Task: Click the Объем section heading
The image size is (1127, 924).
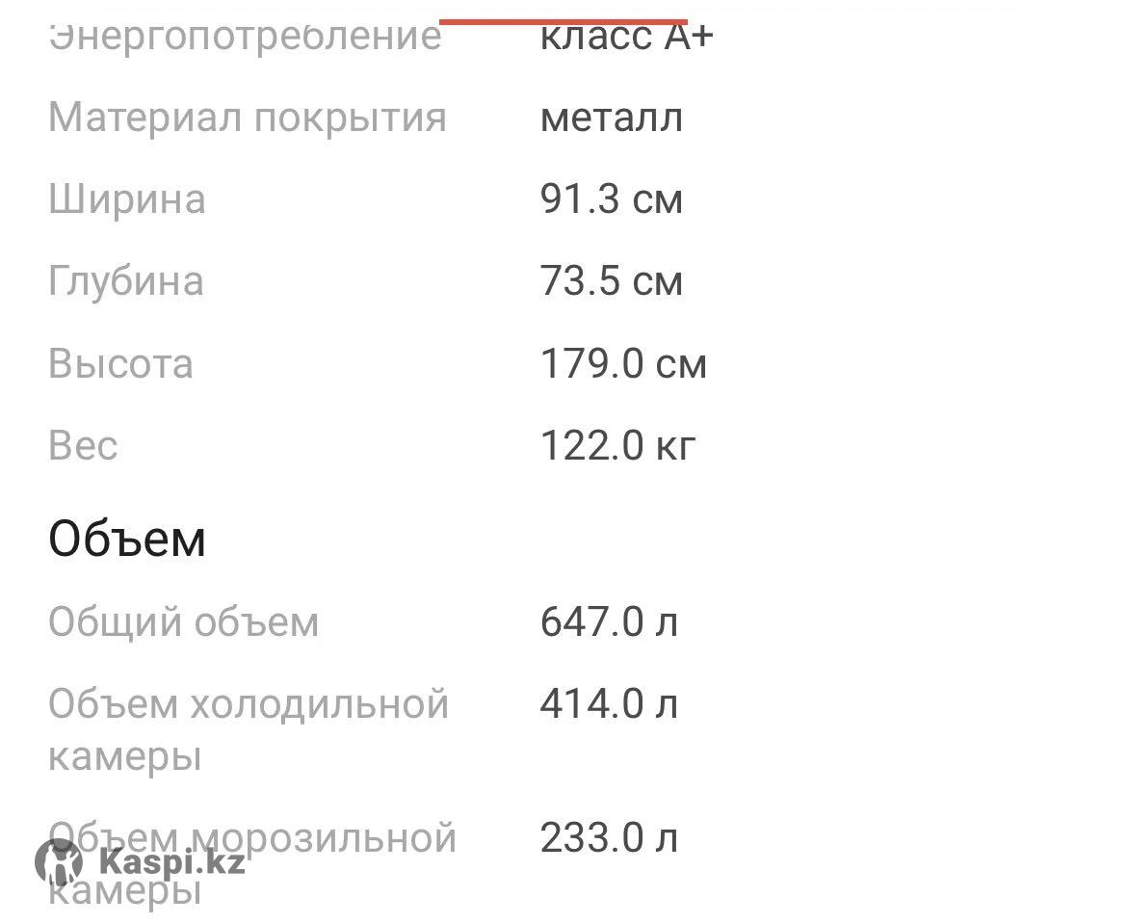Action: [x=127, y=539]
